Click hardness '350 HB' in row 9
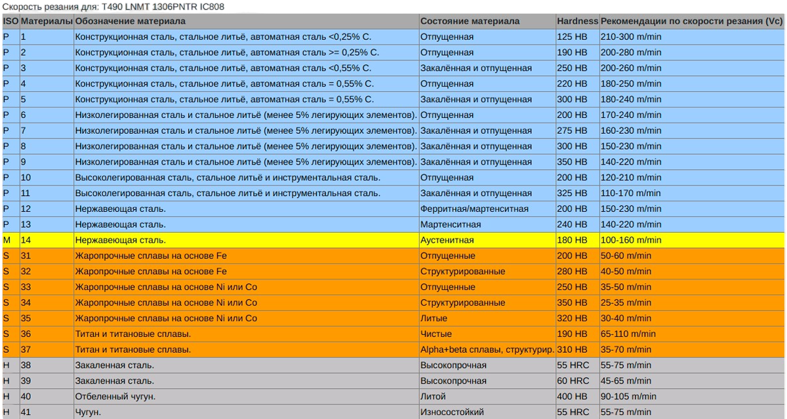 pos(577,162)
